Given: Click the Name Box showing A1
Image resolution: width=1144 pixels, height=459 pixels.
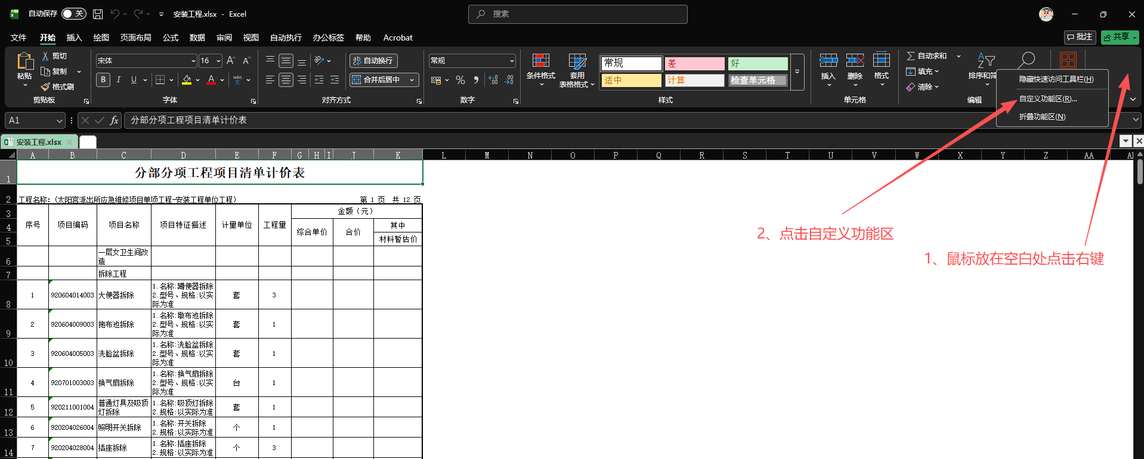Looking at the screenshot, I should [35, 120].
